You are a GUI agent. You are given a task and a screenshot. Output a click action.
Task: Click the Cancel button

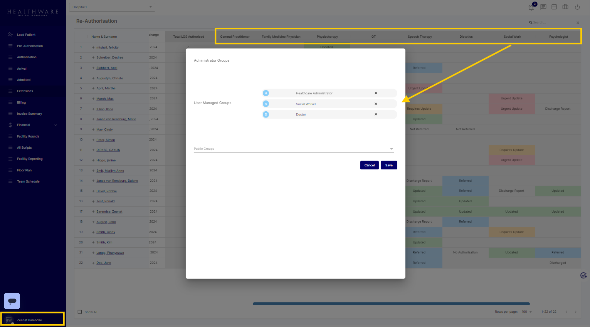(x=369, y=165)
